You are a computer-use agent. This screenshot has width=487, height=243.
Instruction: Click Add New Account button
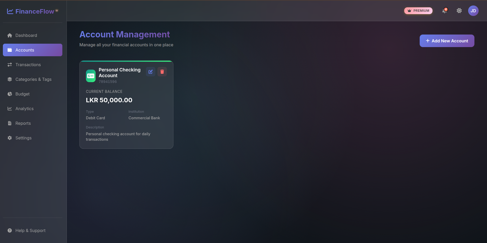click(x=447, y=41)
